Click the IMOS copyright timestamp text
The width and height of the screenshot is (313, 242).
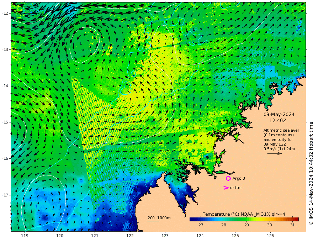(311, 174)
